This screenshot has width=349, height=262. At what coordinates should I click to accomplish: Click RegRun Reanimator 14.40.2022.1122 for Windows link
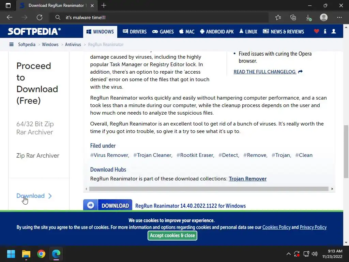click(191, 206)
